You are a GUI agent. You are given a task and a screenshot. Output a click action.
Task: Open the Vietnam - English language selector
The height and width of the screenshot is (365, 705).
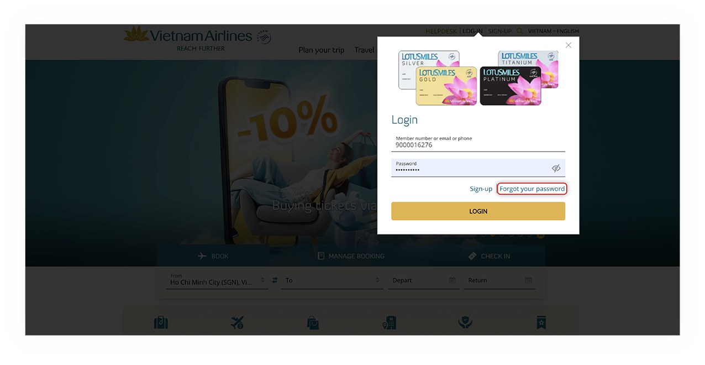(x=554, y=31)
